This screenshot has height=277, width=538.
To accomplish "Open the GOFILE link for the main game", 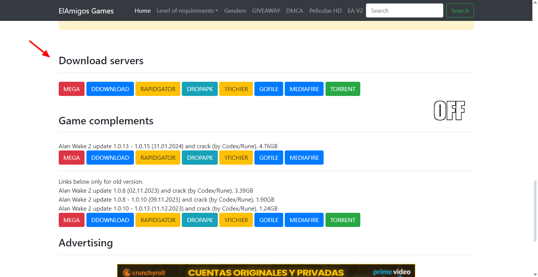I will pos(269,89).
